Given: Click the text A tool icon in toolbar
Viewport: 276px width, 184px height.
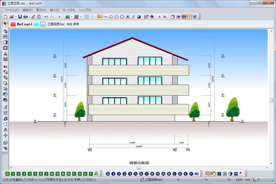Looking at the screenshot, I should pos(128,17).
